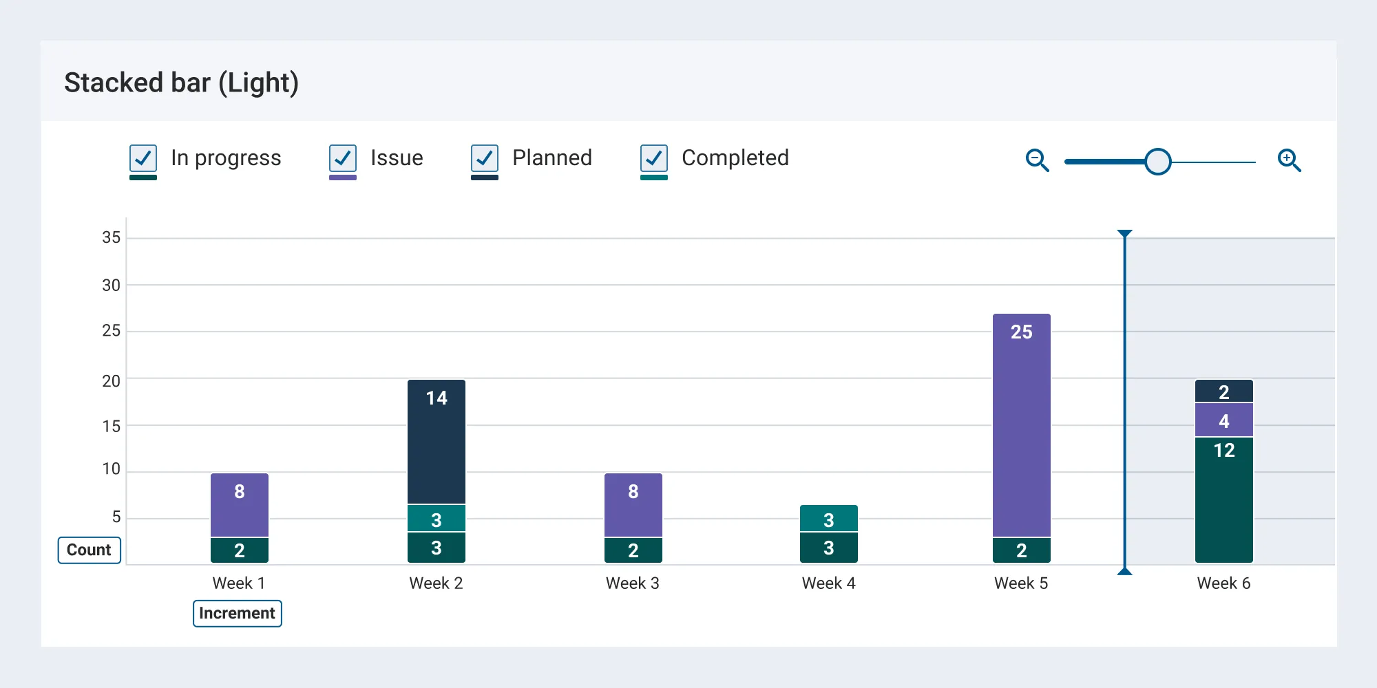The width and height of the screenshot is (1377, 688).
Task: Disable the Planned checkbox
Action: [x=484, y=158]
